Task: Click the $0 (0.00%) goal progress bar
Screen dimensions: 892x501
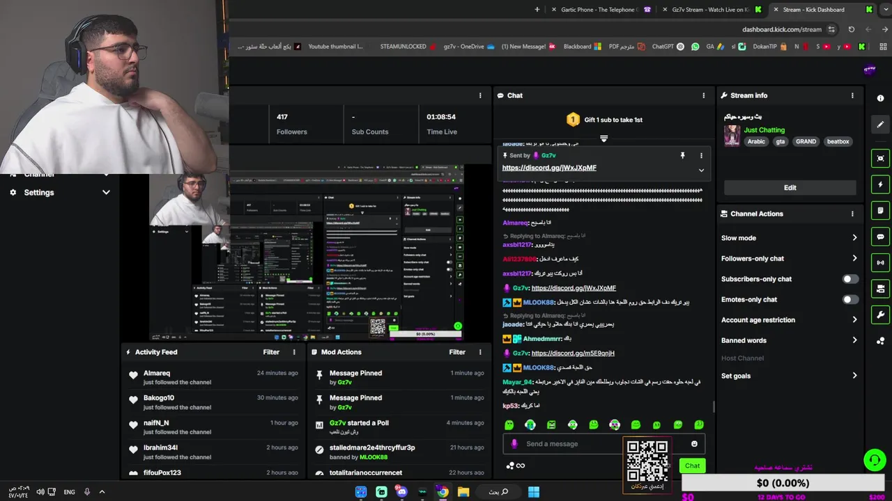Action: (x=783, y=483)
